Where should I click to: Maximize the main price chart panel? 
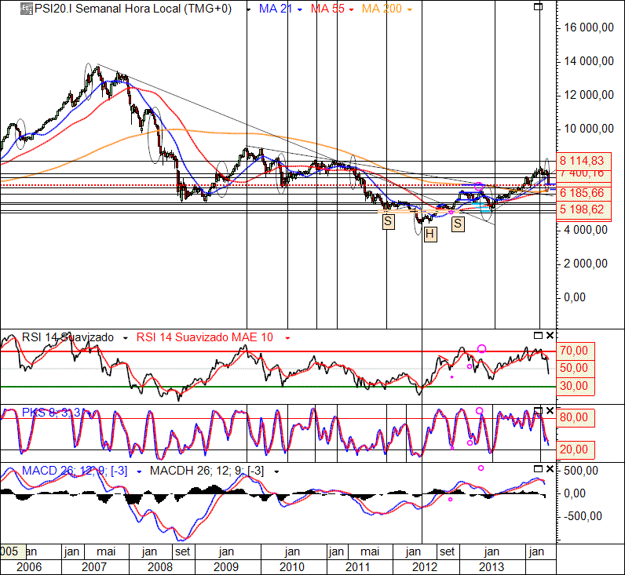(x=538, y=7)
